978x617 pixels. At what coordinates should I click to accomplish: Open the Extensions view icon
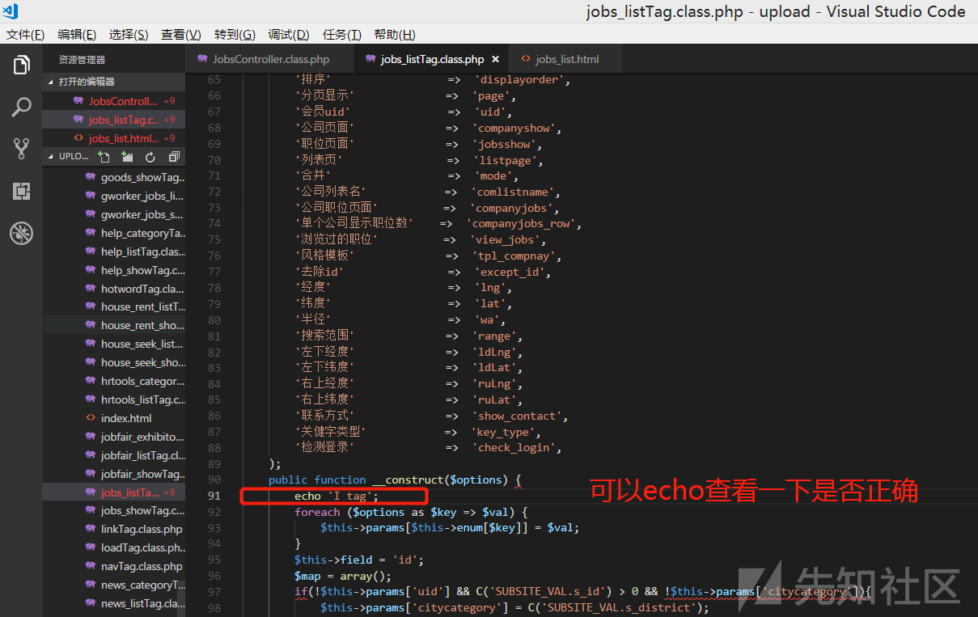pyautogui.click(x=21, y=192)
